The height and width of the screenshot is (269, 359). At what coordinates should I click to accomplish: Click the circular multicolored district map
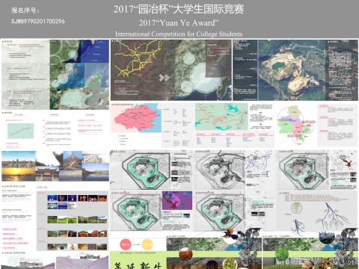pyautogui.click(x=295, y=126)
